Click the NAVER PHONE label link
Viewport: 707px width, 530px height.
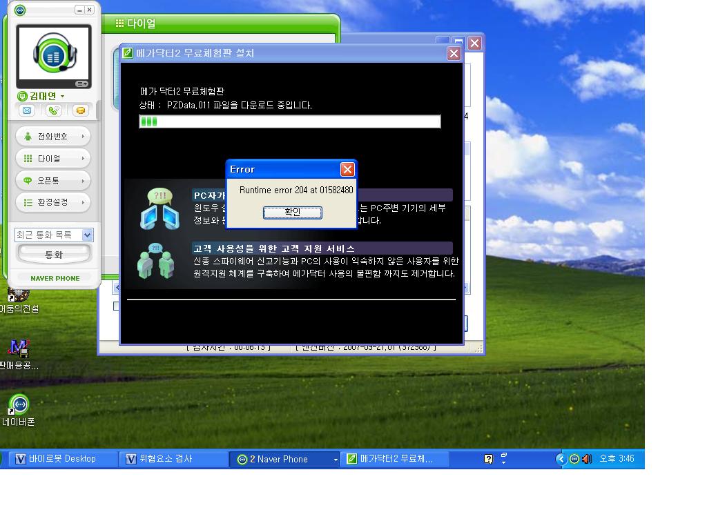tap(55, 279)
